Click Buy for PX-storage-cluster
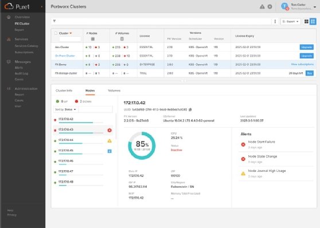The height and width of the screenshot is (228, 320). pyautogui.click(x=309, y=73)
